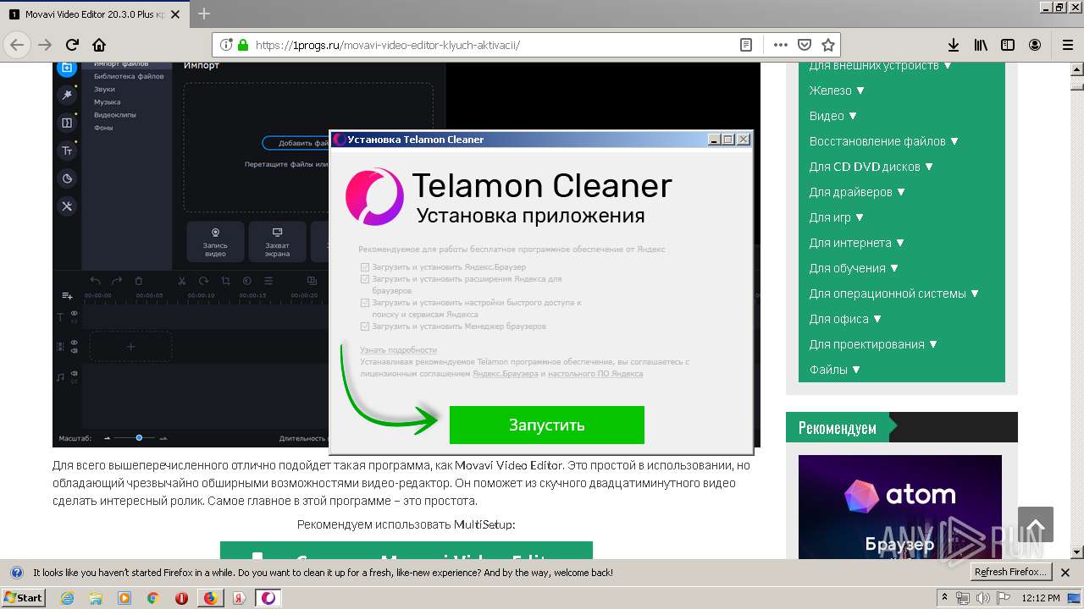The image size is (1084, 609).
Task: Save page to Pocket
Action: tap(805, 45)
